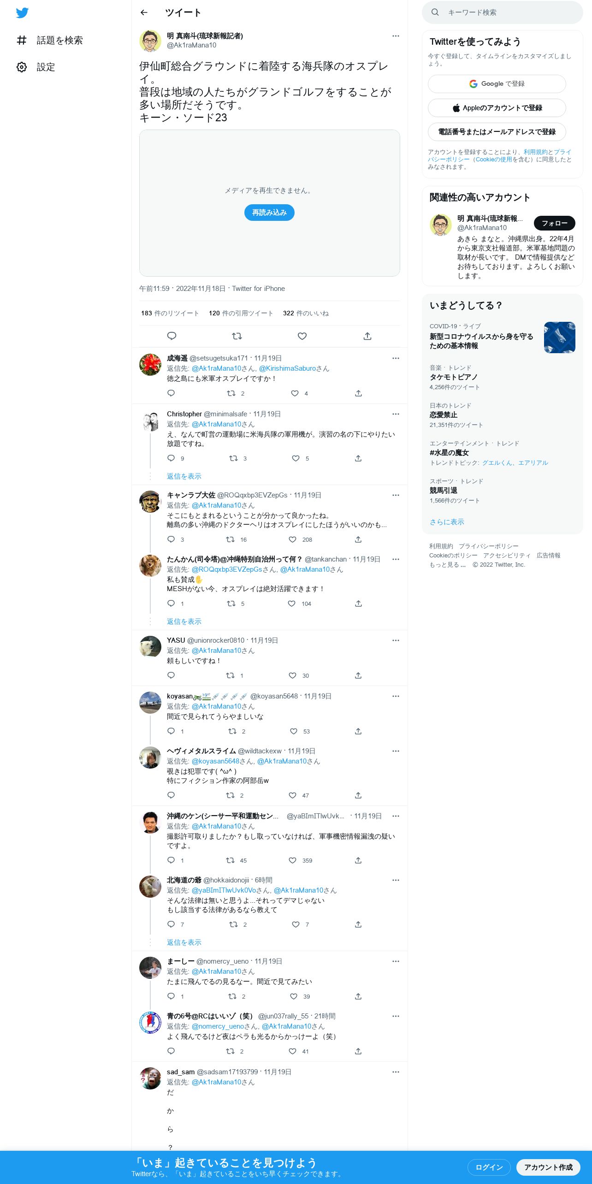Open more options for main tweet
Screen dimensions: 592x1184
pyautogui.click(x=396, y=36)
